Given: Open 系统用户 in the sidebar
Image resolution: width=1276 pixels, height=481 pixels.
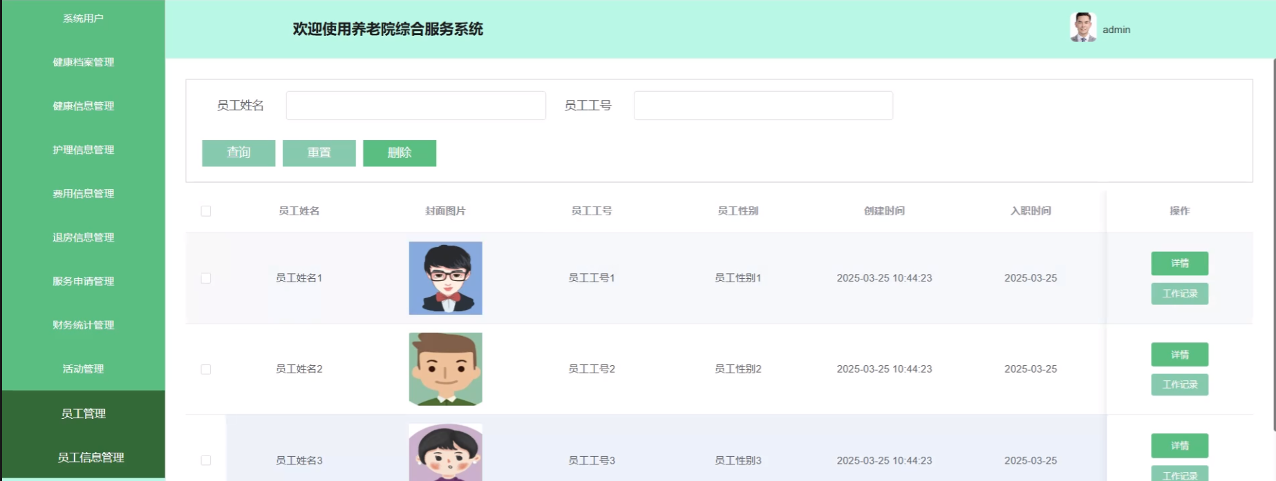Looking at the screenshot, I should 83,19.
